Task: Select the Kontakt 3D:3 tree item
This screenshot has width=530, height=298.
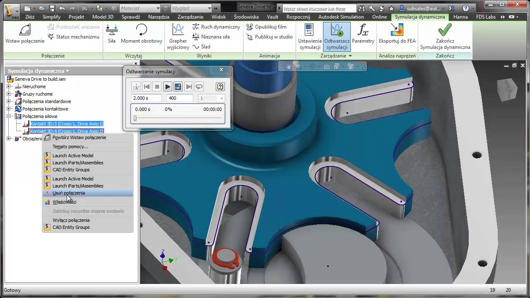Action: (x=67, y=124)
